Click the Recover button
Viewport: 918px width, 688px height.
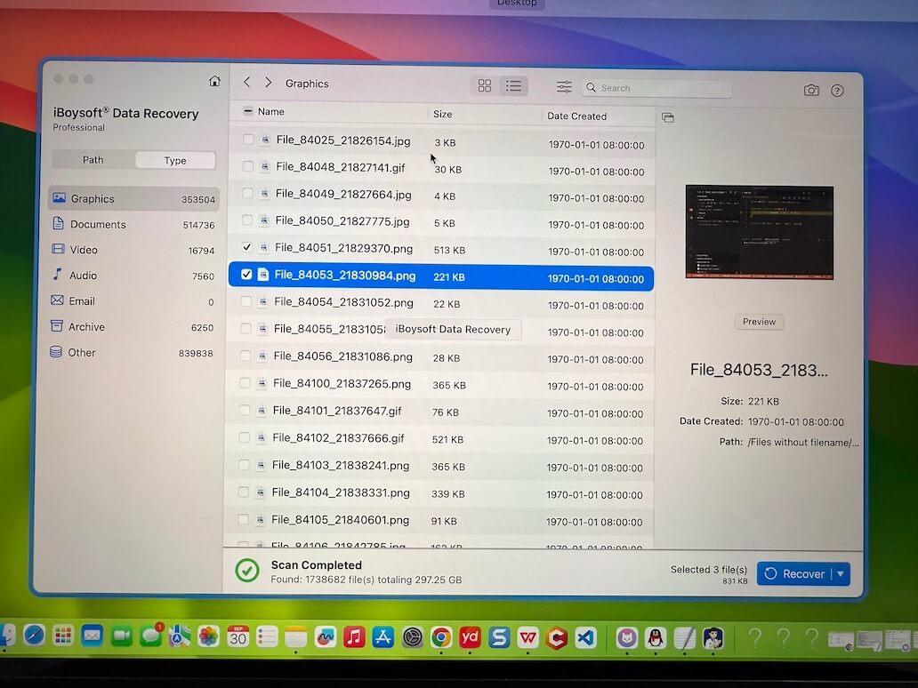(795, 574)
